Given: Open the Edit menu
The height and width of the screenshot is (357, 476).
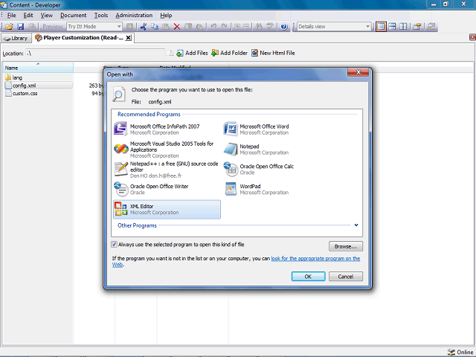Looking at the screenshot, I should click(28, 15).
